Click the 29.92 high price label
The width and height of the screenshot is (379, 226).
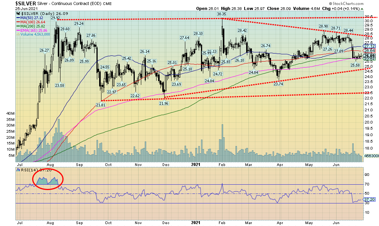pos(56,18)
